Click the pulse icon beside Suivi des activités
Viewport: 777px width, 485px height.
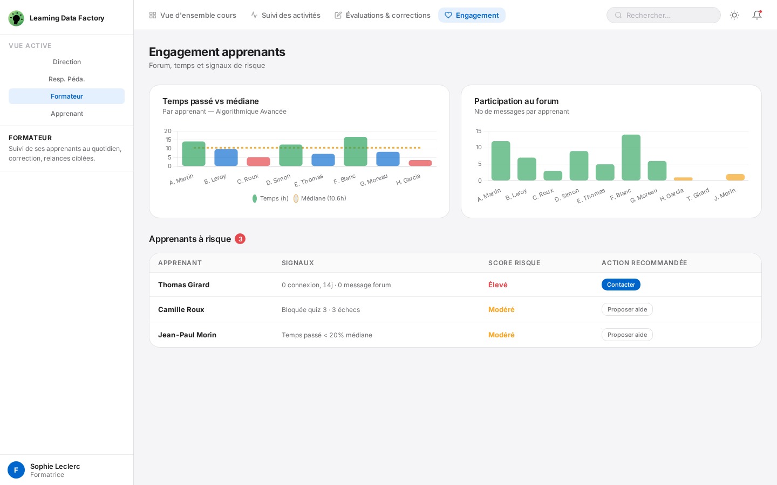[254, 15]
